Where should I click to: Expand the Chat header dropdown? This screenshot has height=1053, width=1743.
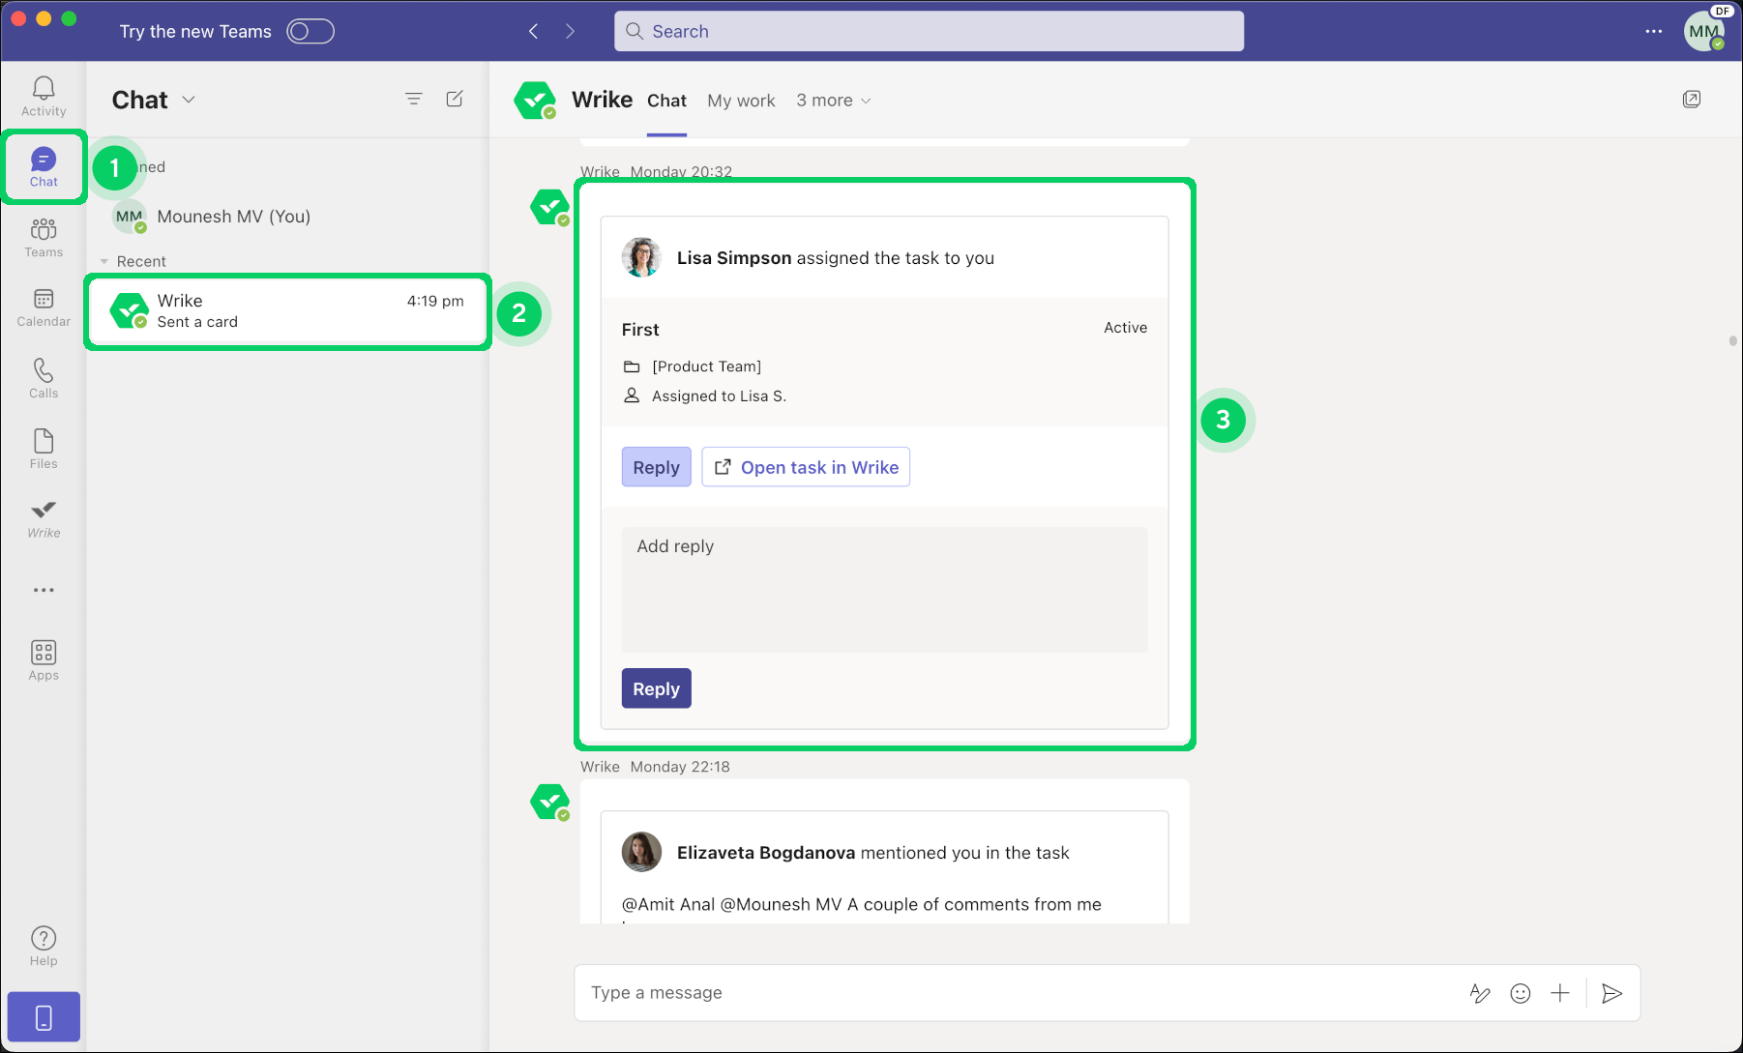[189, 100]
